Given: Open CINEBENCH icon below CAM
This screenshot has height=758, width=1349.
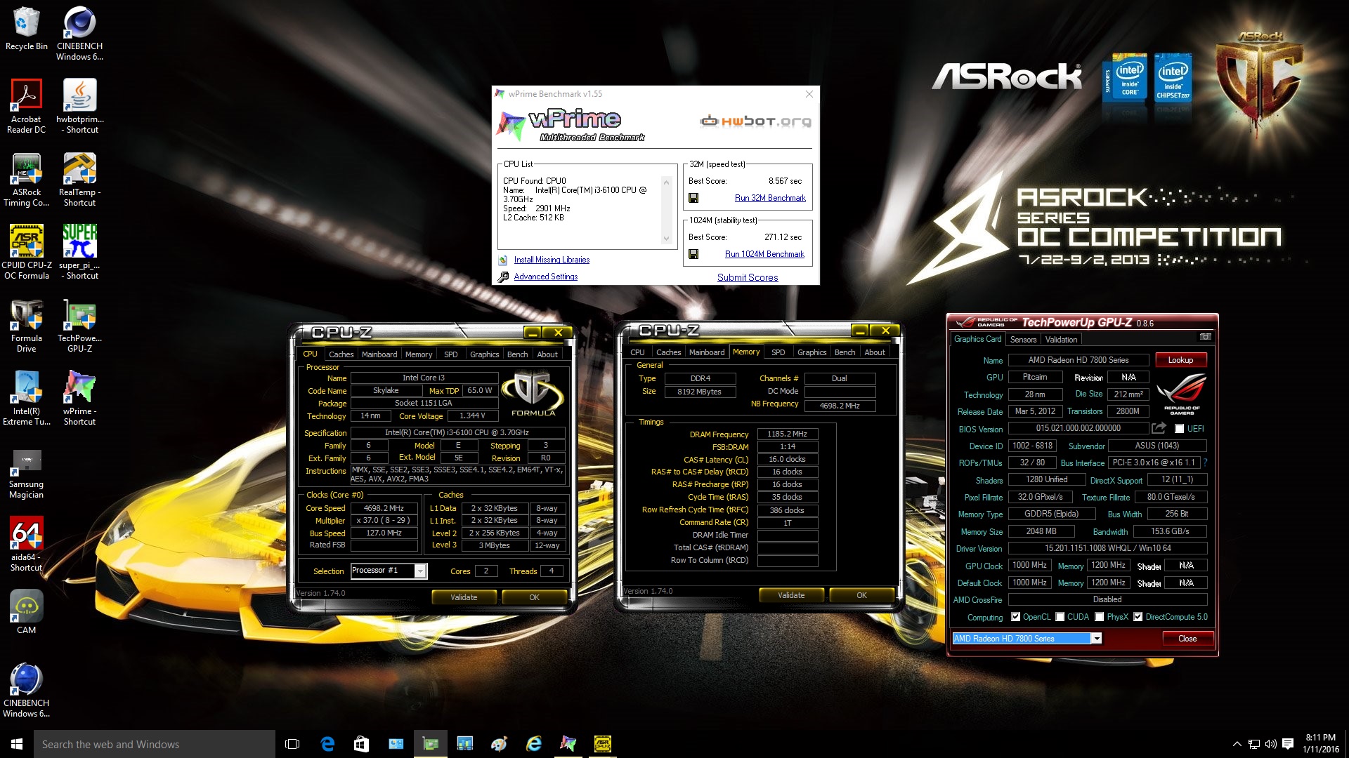Looking at the screenshot, I should point(27,690).
